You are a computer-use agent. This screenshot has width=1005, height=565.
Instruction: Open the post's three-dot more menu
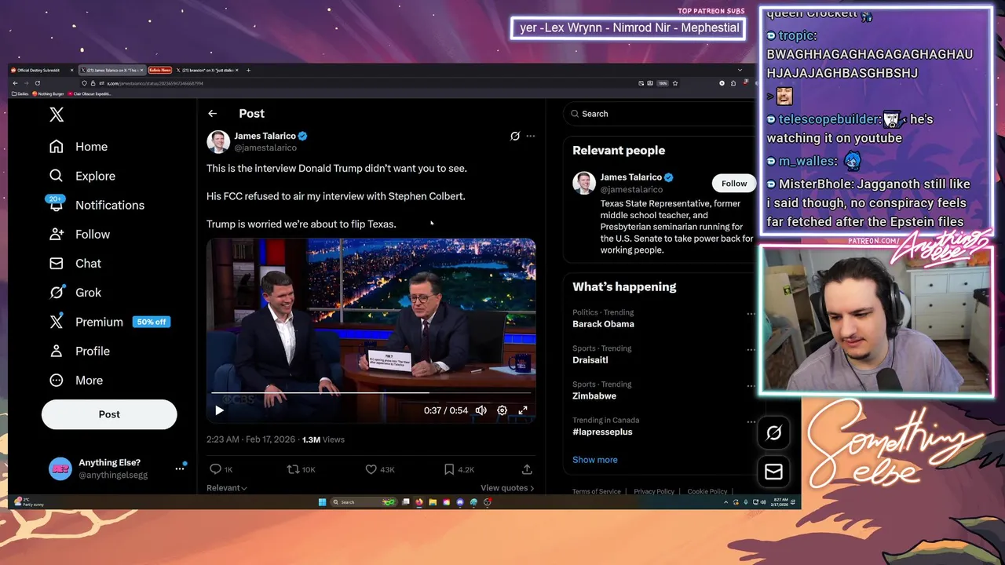coord(531,136)
